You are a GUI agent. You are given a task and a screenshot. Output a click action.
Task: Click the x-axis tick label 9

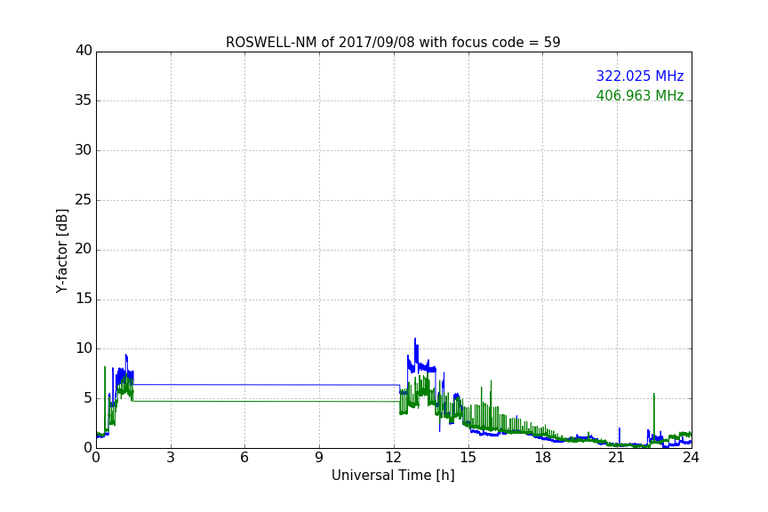pos(319,458)
